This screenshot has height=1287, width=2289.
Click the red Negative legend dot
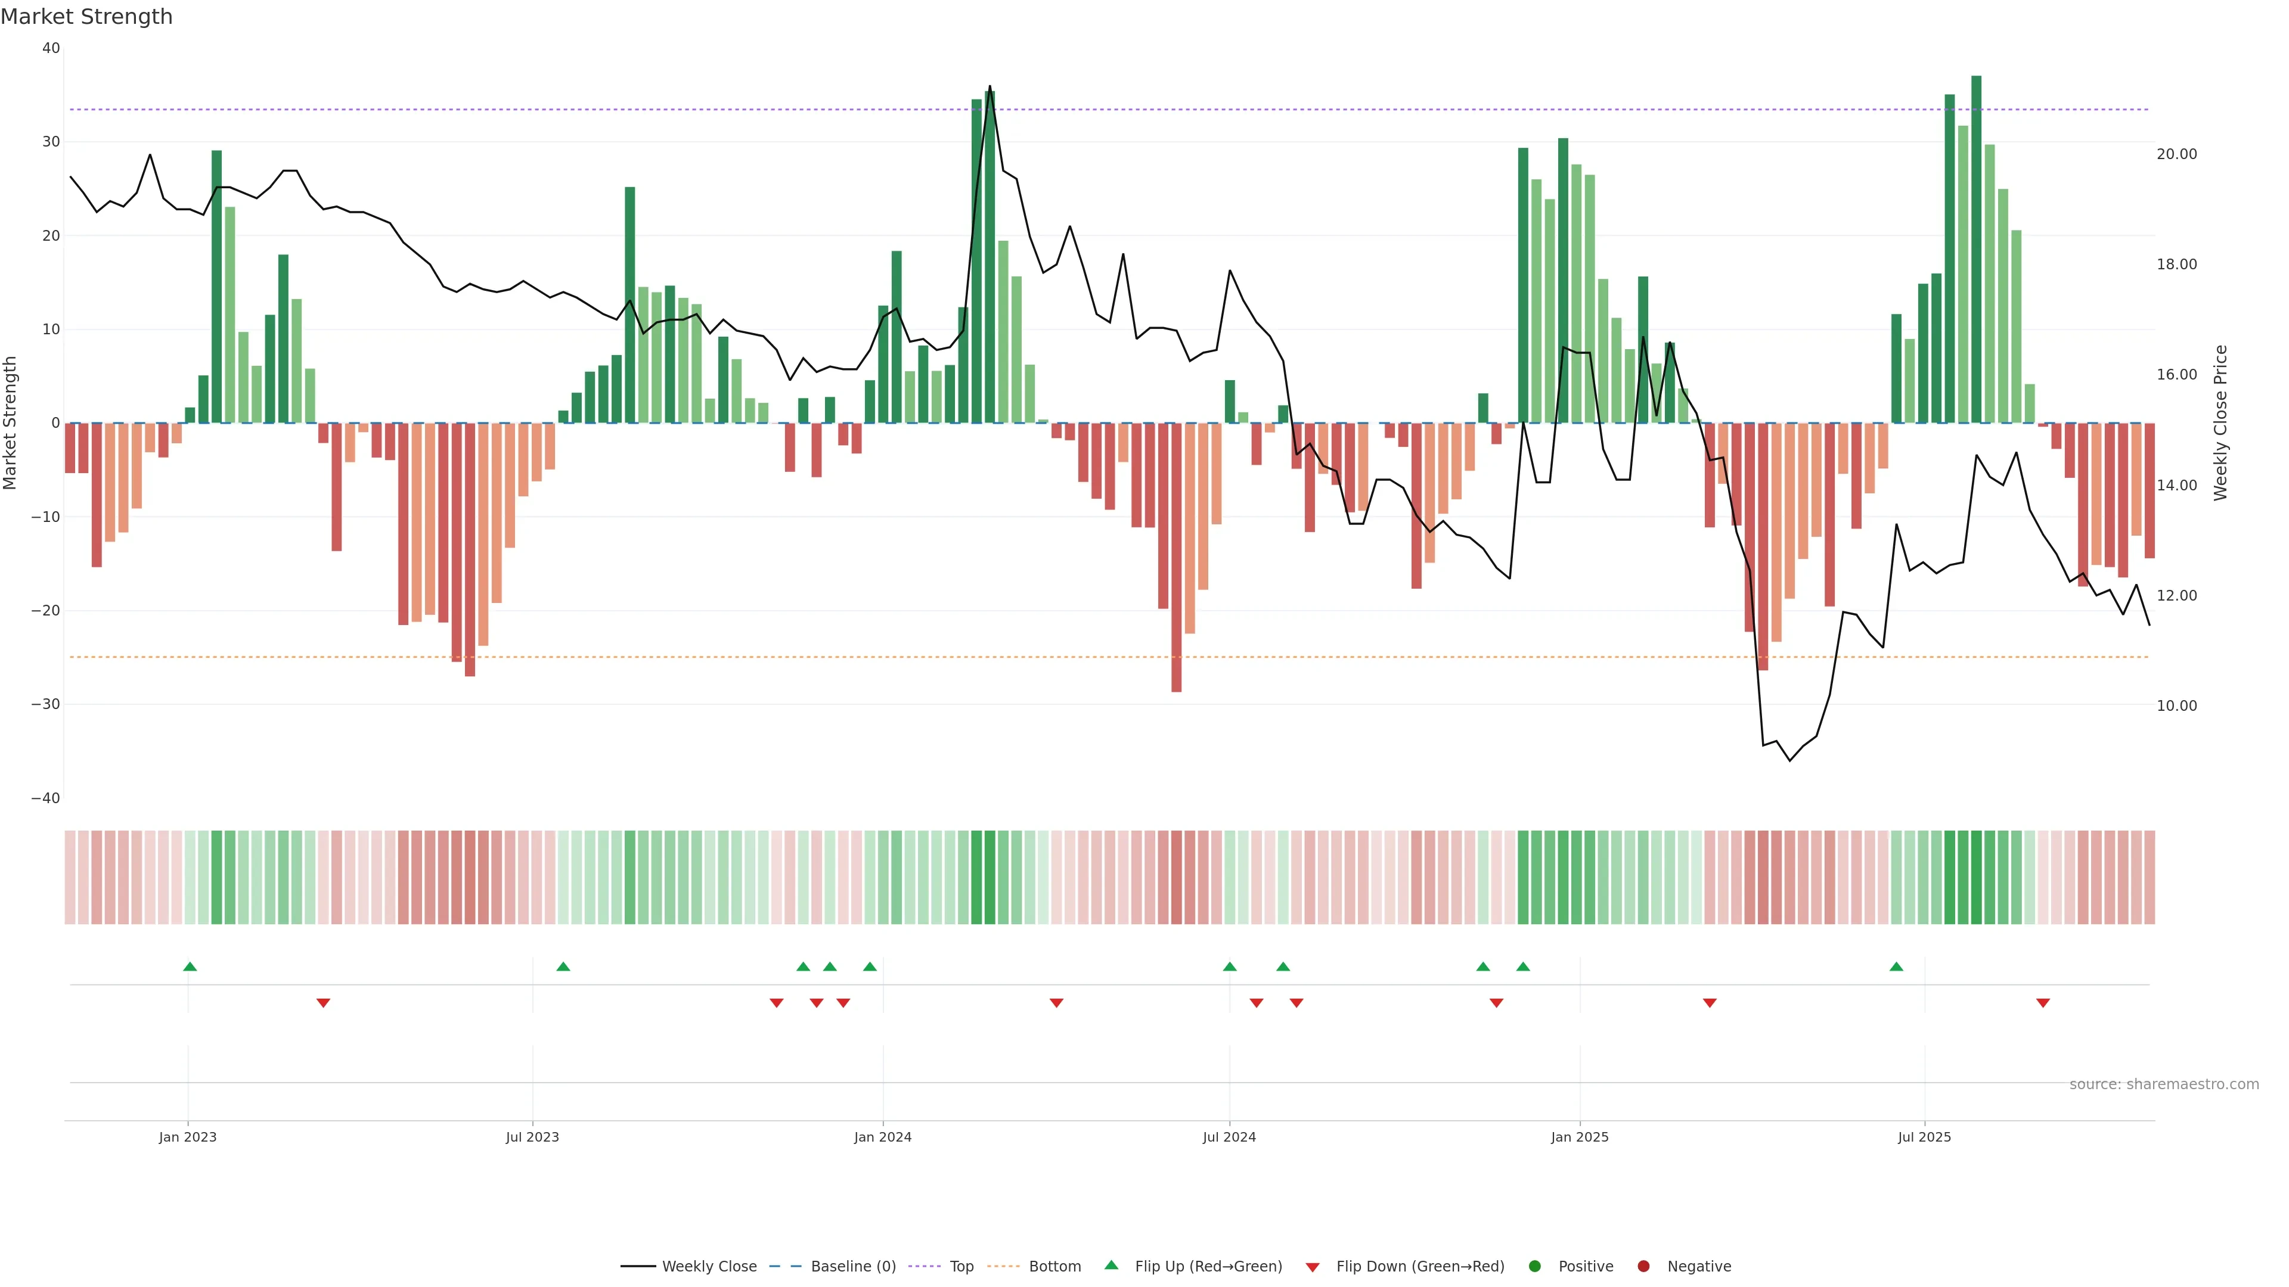(1643, 1266)
